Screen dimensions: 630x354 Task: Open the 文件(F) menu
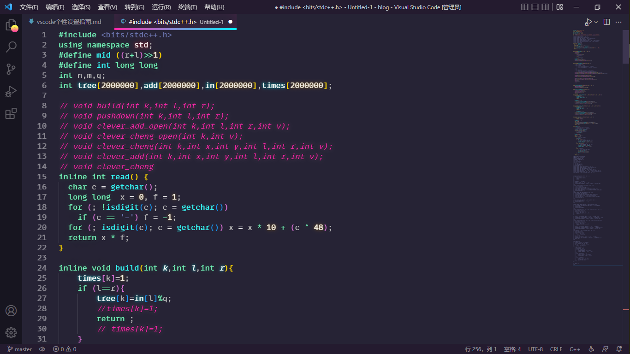tap(29, 7)
